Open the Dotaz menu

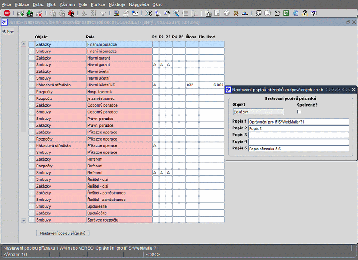pyautogui.click(x=38, y=4)
